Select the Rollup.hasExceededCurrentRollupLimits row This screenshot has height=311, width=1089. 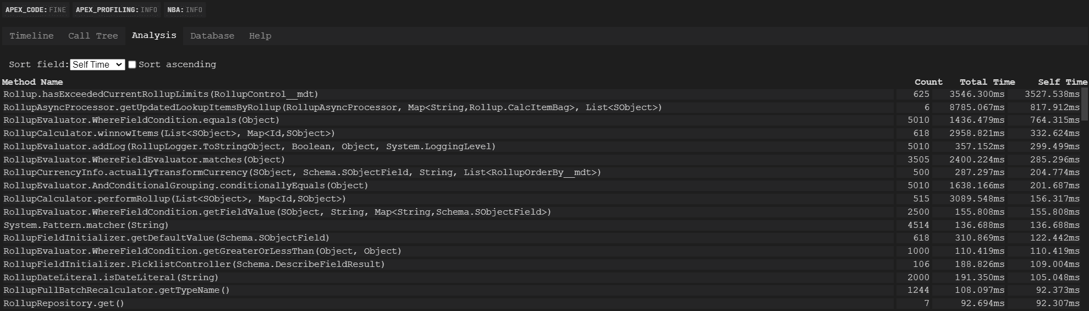click(x=541, y=94)
